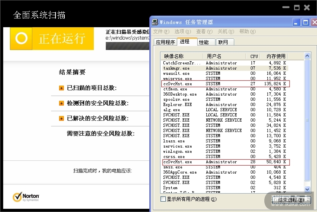This screenshot has width=317, height=212.
Task: Select SVCHOST.EXE using 11,452 K memory
Action: point(225,131)
